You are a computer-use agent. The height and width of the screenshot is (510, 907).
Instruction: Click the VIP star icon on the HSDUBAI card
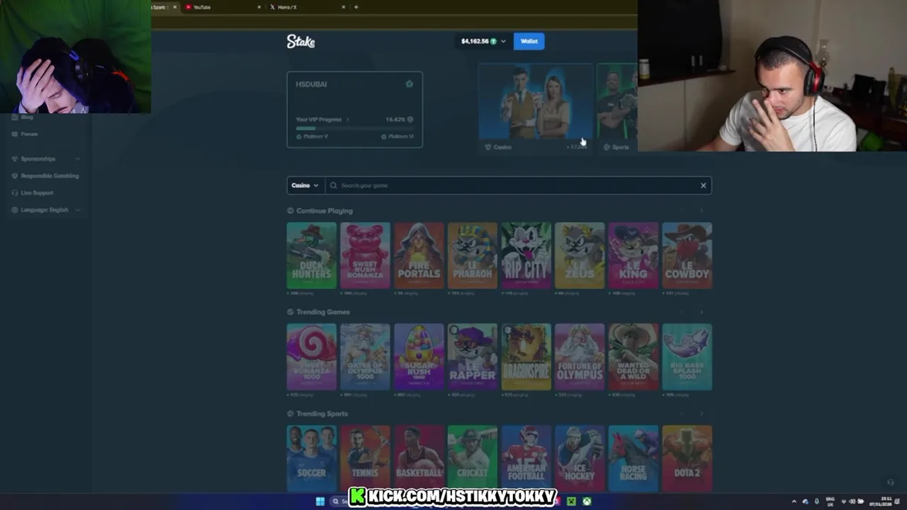[x=409, y=84]
